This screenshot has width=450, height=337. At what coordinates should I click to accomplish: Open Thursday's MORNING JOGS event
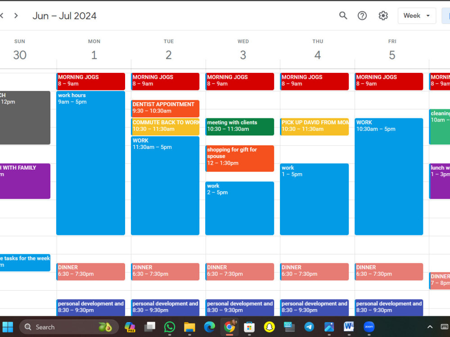[x=315, y=81]
